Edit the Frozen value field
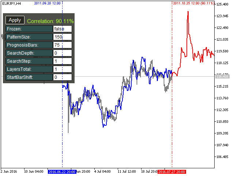 coord(63,29)
